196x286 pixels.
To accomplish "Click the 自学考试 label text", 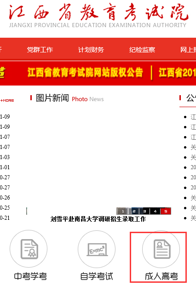I will click(97, 276).
